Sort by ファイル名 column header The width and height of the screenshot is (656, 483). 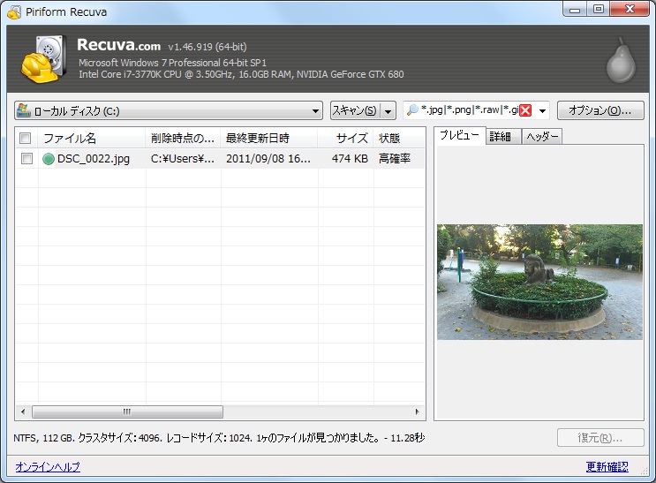tap(92, 138)
